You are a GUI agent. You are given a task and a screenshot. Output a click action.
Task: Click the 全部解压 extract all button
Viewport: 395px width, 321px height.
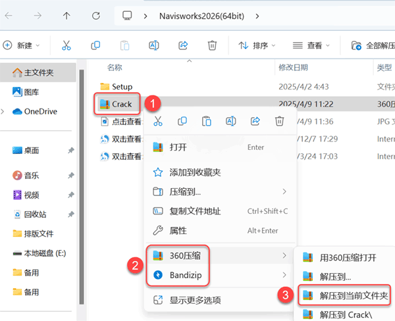(373, 45)
